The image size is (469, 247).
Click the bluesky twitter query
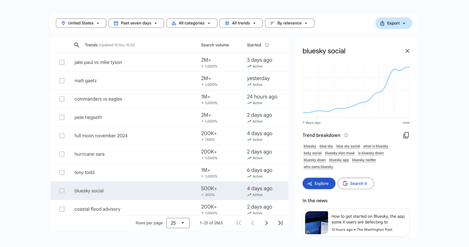point(364,160)
